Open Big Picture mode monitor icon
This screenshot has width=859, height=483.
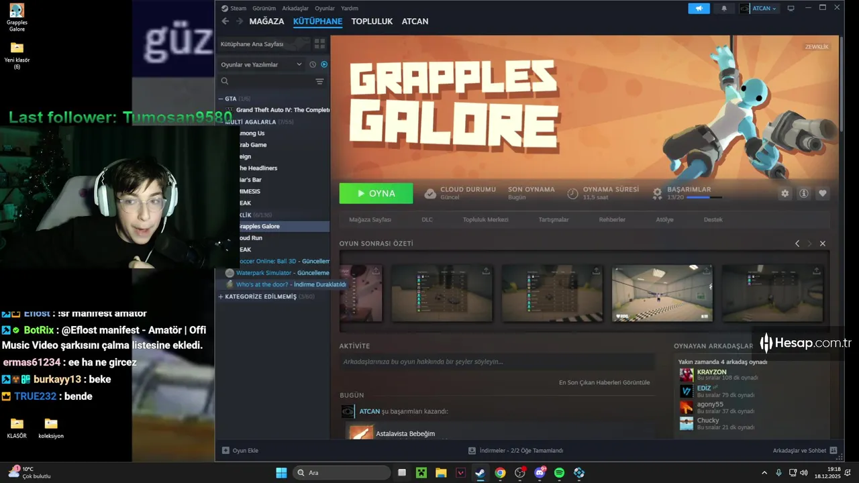point(791,8)
